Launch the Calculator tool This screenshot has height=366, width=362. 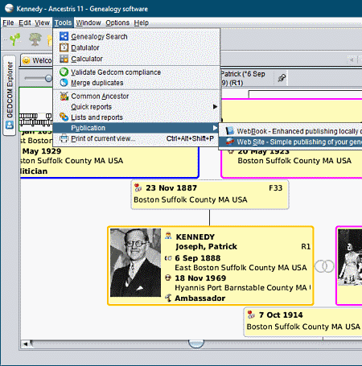point(137,59)
